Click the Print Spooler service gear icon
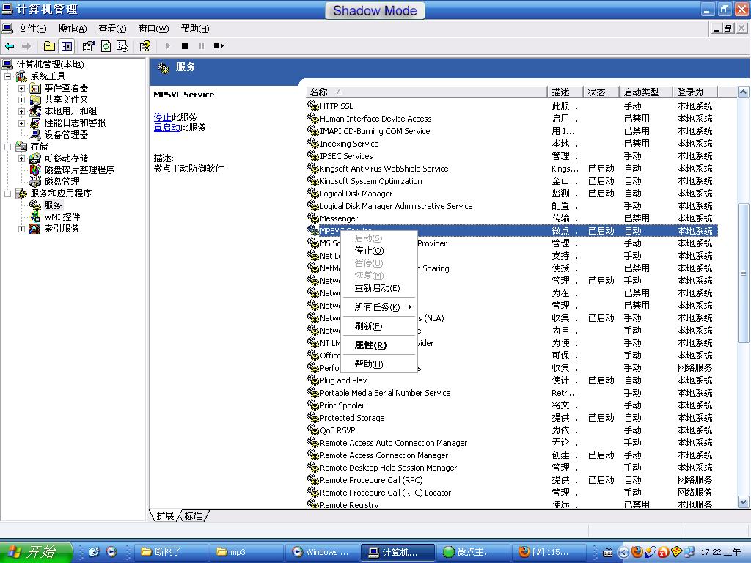Image resolution: width=751 pixels, height=563 pixels. [x=312, y=405]
